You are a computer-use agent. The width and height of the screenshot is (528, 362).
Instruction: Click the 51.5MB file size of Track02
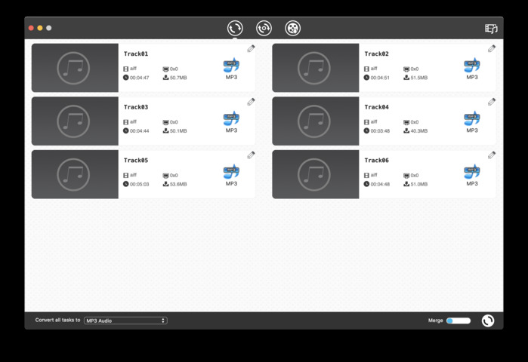tap(419, 78)
